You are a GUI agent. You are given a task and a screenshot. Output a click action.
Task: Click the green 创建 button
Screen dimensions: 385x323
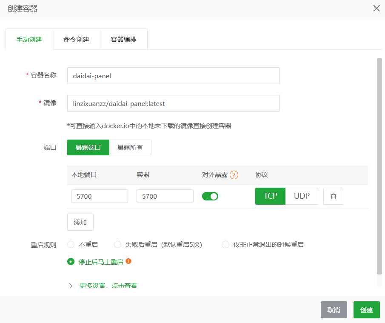pyautogui.click(x=366, y=310)
